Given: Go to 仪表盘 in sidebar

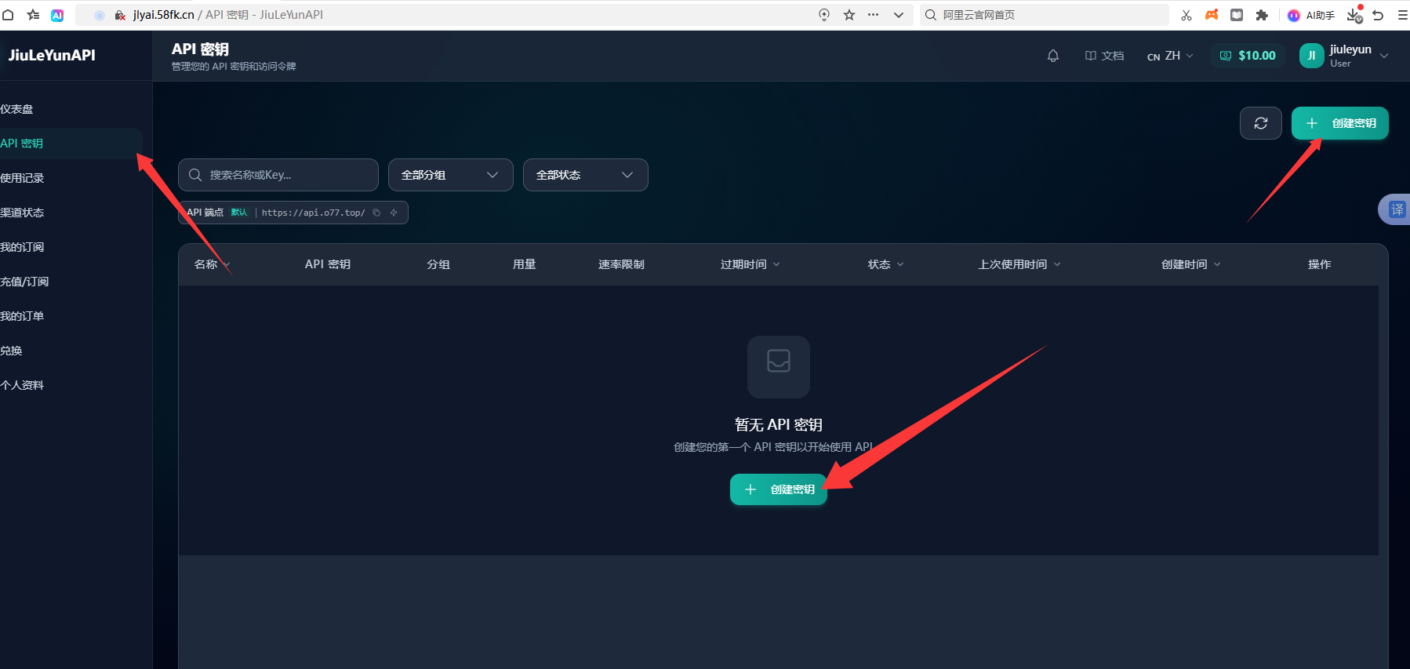Looking at the screenshot, I should click(71, 109).
